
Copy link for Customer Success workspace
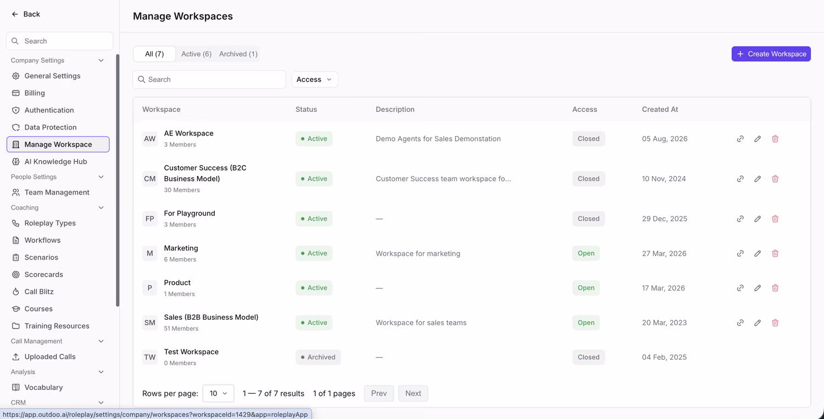point(740,179)
